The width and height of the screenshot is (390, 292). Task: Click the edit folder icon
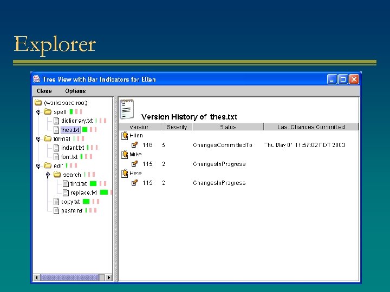tap(48, 165)
